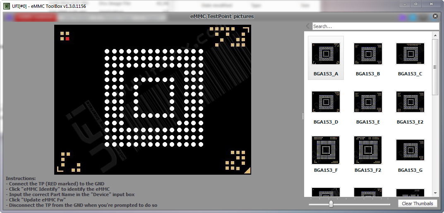This screenshot has width=444, height=213.
Task: Click the red marked test point pad
Action: (67, 39)
